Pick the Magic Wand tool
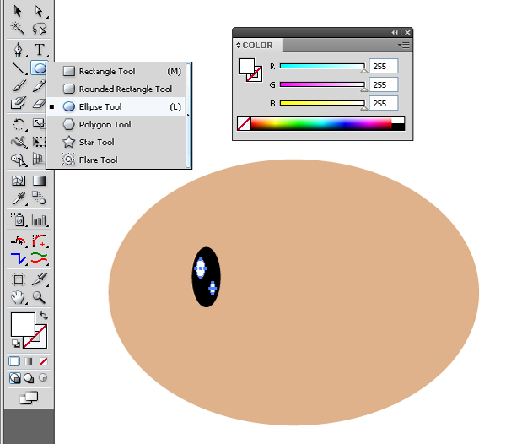The image size is (506, 444). click(18, 29)
